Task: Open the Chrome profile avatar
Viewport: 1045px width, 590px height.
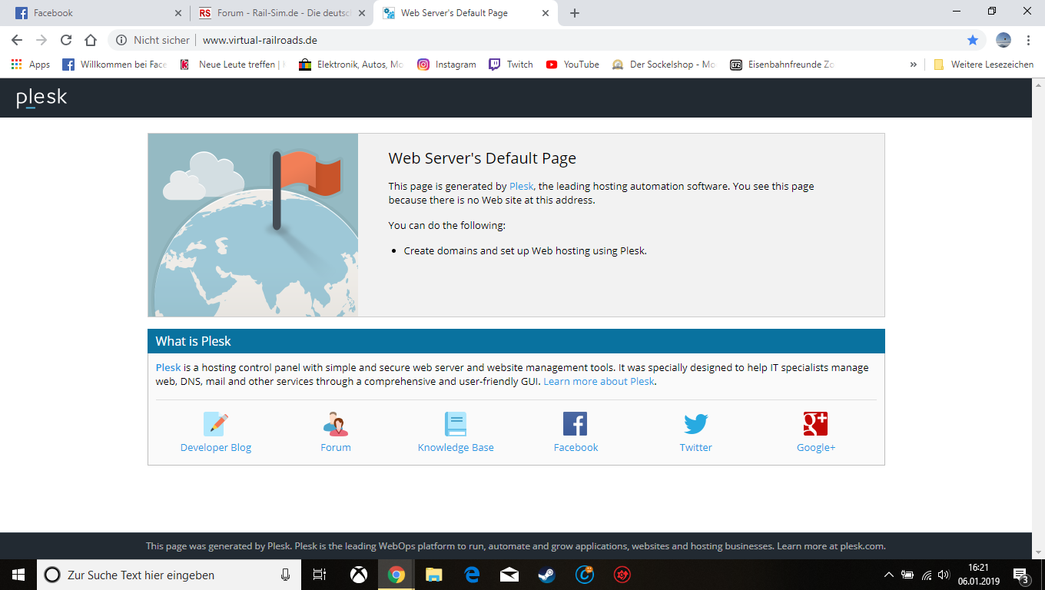Action: click(x=1004, y=40)
